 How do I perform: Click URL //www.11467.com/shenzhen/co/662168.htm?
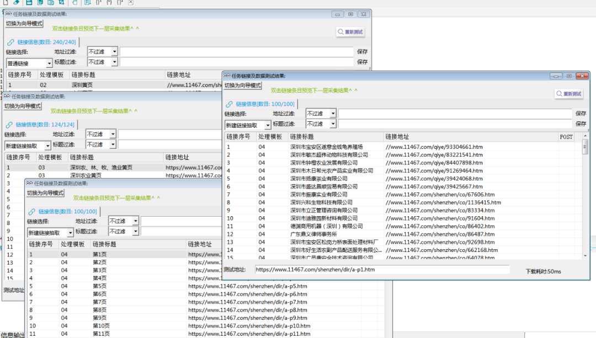coord(441,250)
